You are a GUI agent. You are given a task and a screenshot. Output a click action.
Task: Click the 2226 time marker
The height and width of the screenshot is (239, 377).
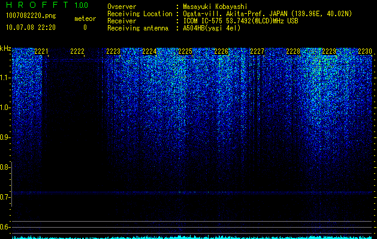(x=221, y=51)
